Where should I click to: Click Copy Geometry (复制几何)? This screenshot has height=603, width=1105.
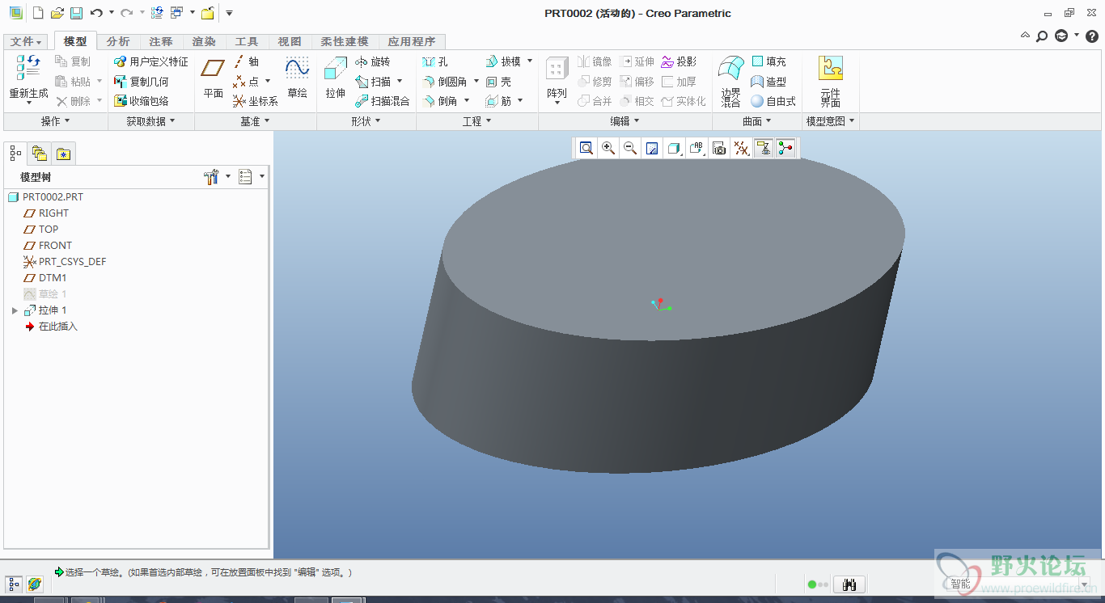(x=141, y=82)
